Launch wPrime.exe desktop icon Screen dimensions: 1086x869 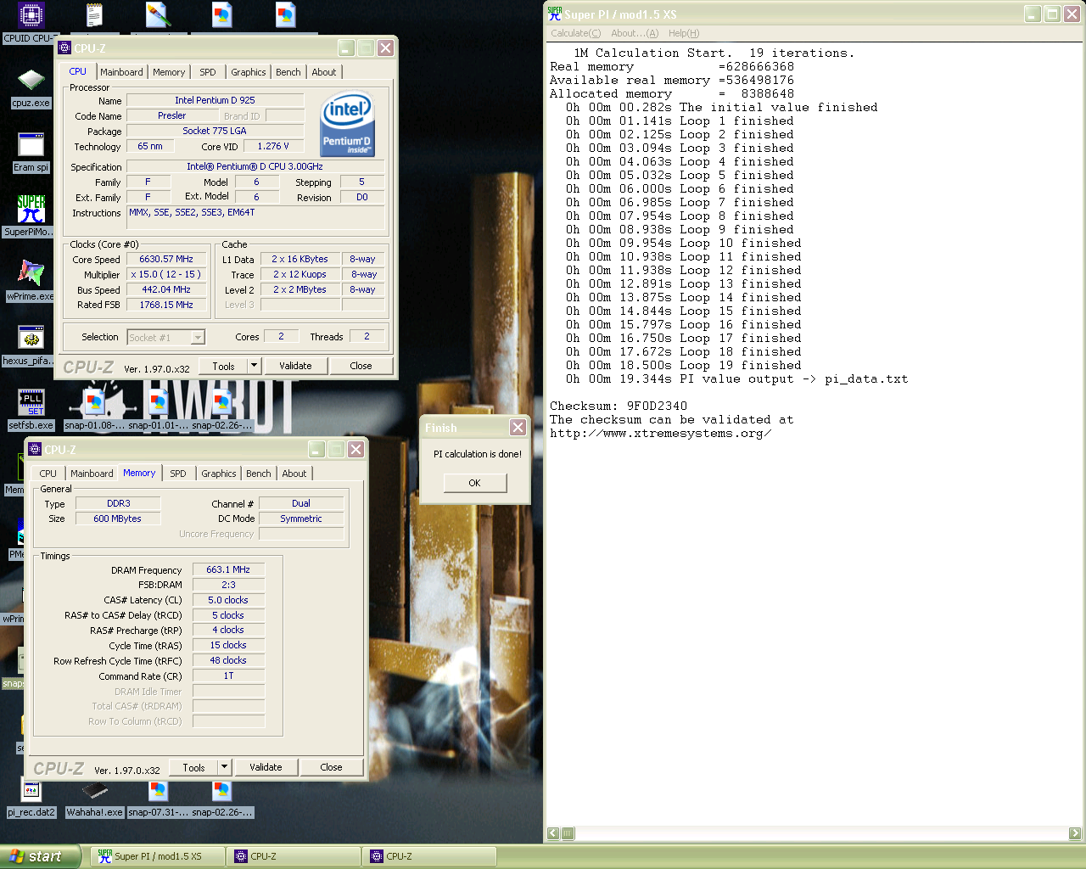31,281
